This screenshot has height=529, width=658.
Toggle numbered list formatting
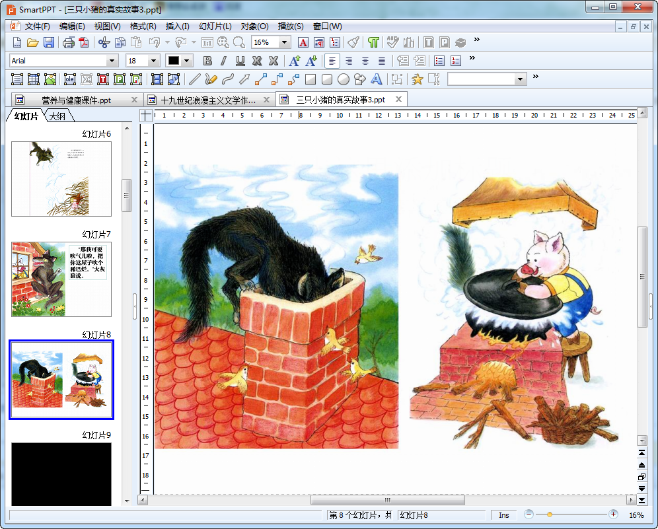(455, 61)
